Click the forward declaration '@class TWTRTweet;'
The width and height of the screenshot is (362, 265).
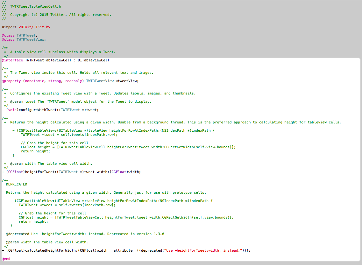tap(20, 36)
